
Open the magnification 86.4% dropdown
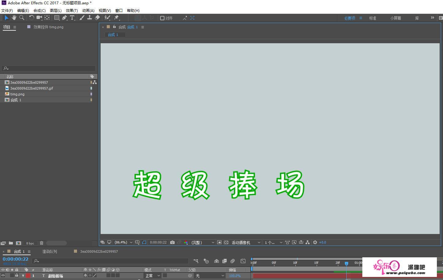coord(123,242)
